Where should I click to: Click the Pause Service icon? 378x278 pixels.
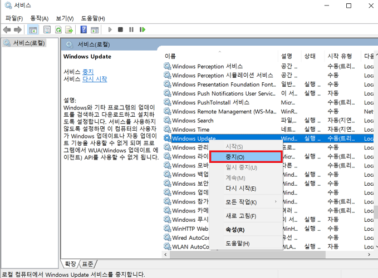131,29
